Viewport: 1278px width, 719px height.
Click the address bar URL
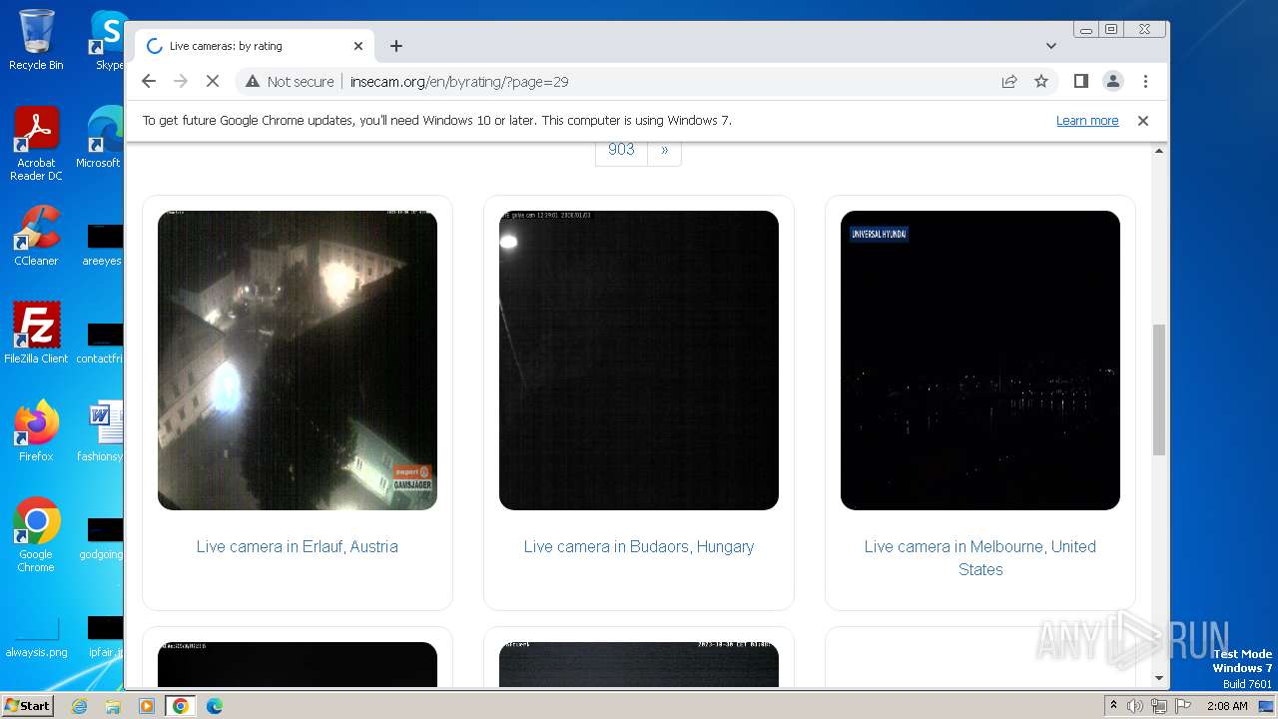click(459, 82)
